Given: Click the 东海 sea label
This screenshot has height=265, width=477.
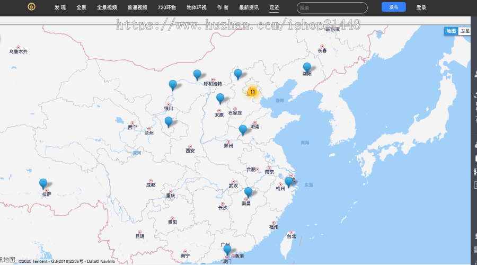Looking at the screenshot, I should tap(308, 185).
